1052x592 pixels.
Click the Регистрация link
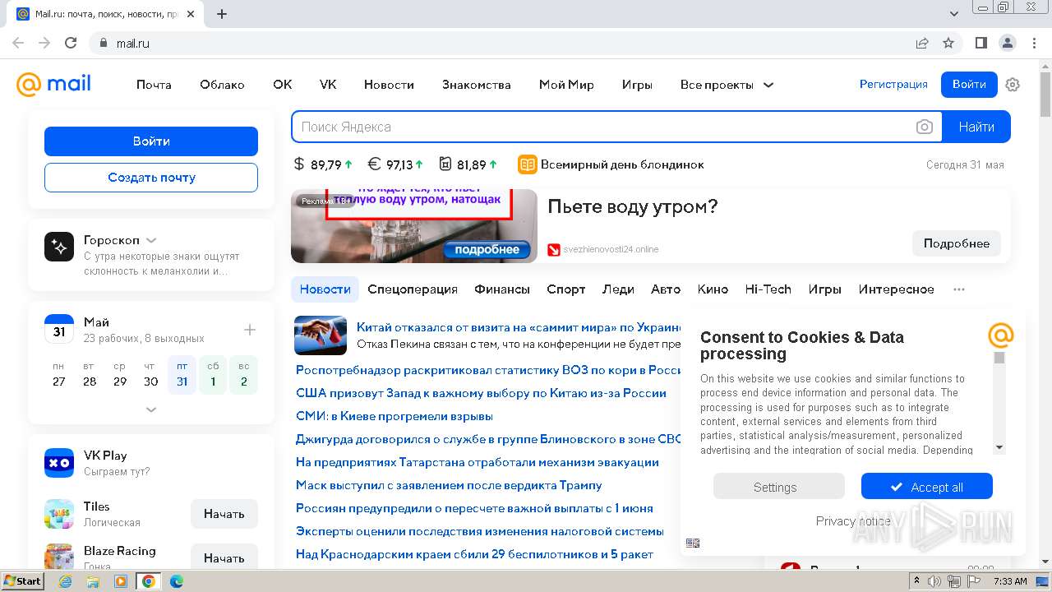pyautogui.click(x=893, y=84)
